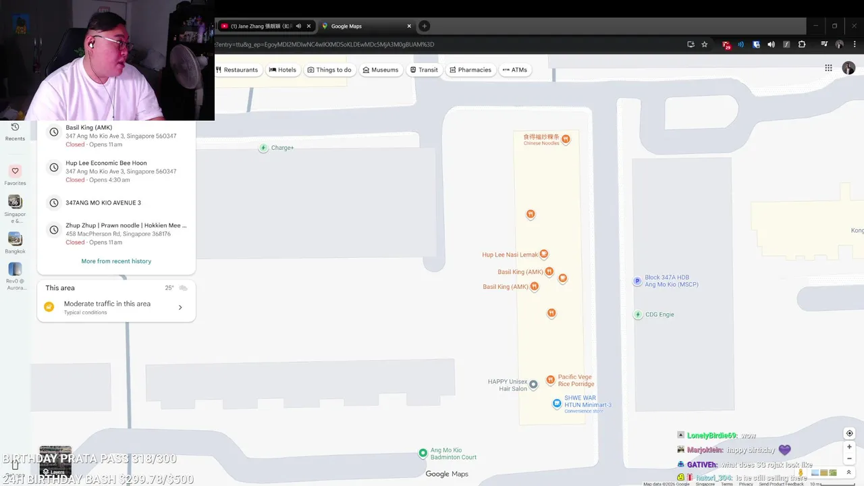The image size is (864, 486).
Task: Click the Singapore link in map footer
Action: click(705, 484)
